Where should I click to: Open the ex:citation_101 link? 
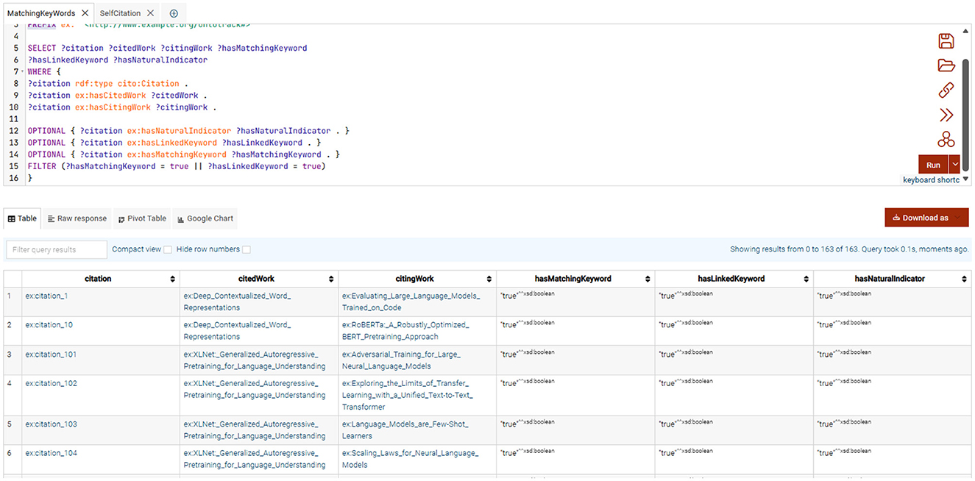pos(51,354)
